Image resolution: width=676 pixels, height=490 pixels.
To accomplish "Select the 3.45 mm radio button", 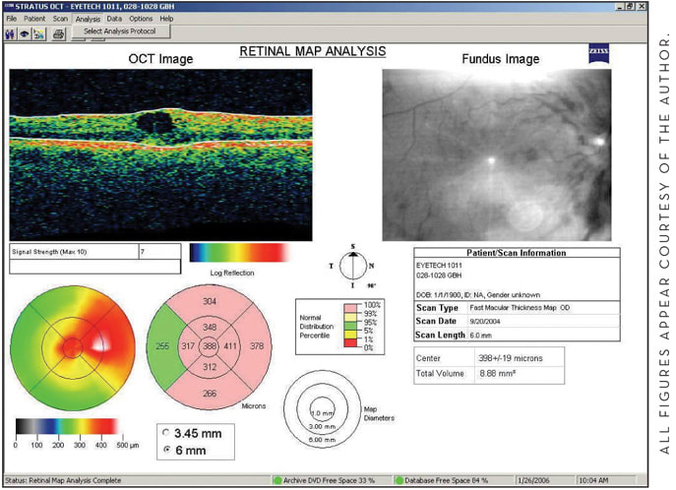I will [x=166, y=432].
